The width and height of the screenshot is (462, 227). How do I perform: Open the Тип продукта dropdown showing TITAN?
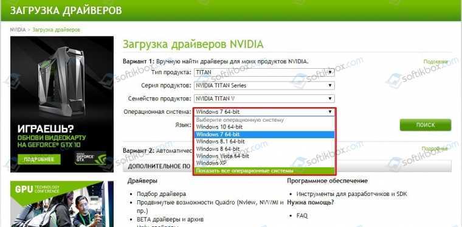[x=264, y=72]
